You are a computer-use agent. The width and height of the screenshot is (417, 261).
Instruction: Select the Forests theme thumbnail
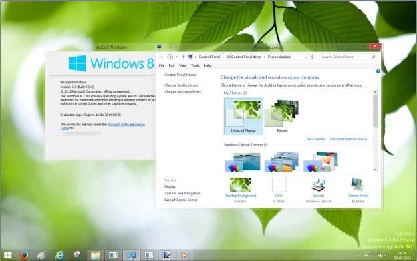click(282, 115)
